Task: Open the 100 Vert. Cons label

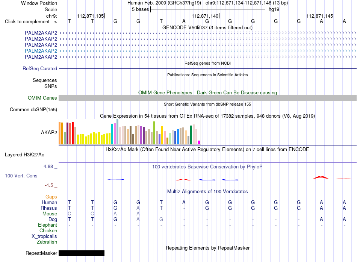Action: tap(21, 176)
